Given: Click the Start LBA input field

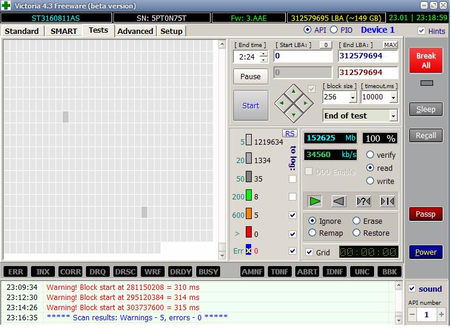Looking at the screenshot, I should pos(303,56).
